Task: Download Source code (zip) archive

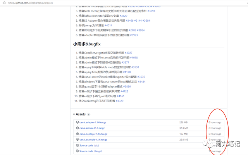Action: coord(86,145)
